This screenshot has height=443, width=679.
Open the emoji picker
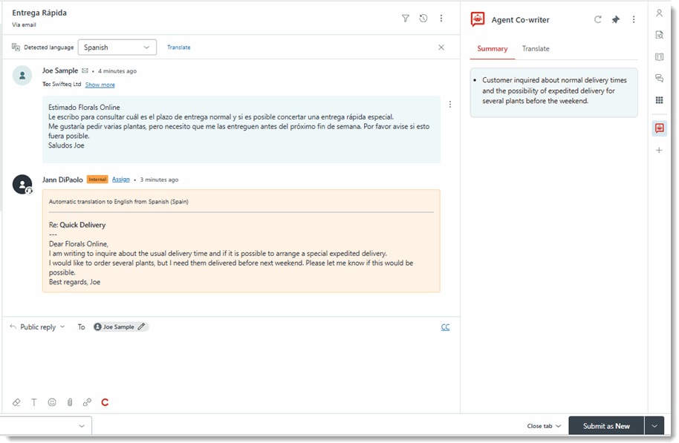click(52, 402)
